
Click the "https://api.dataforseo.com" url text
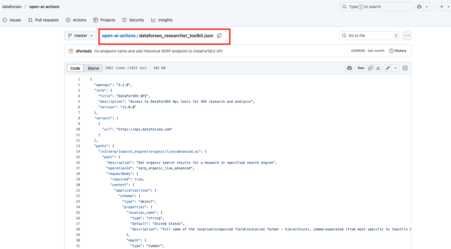(x=144, y=129)
